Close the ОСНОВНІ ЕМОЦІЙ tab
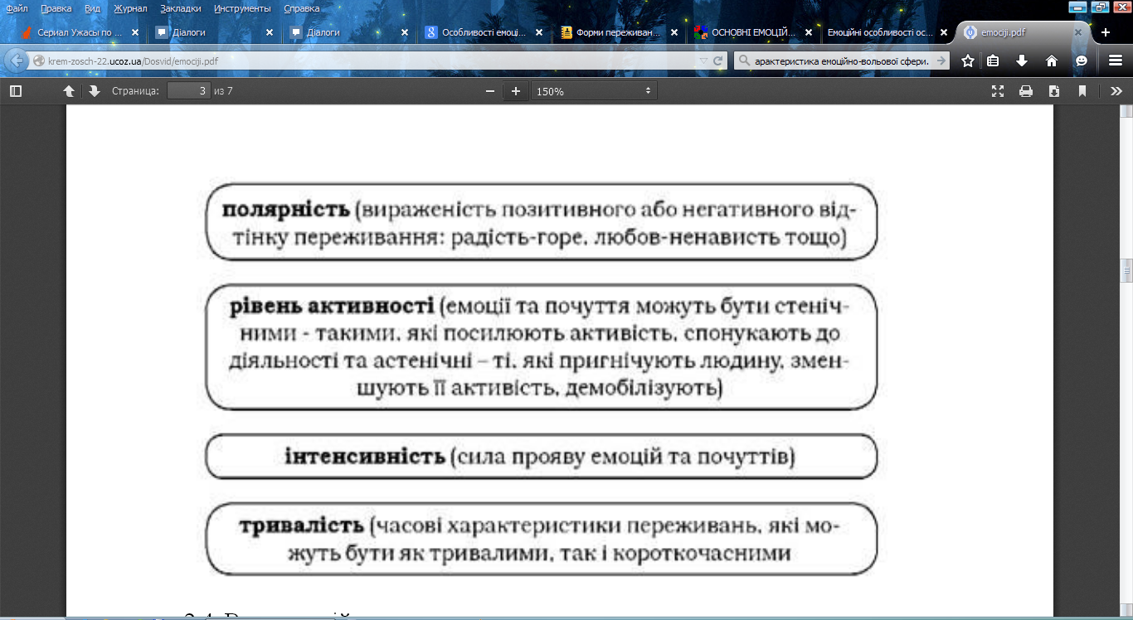 [x=809, y=33]
